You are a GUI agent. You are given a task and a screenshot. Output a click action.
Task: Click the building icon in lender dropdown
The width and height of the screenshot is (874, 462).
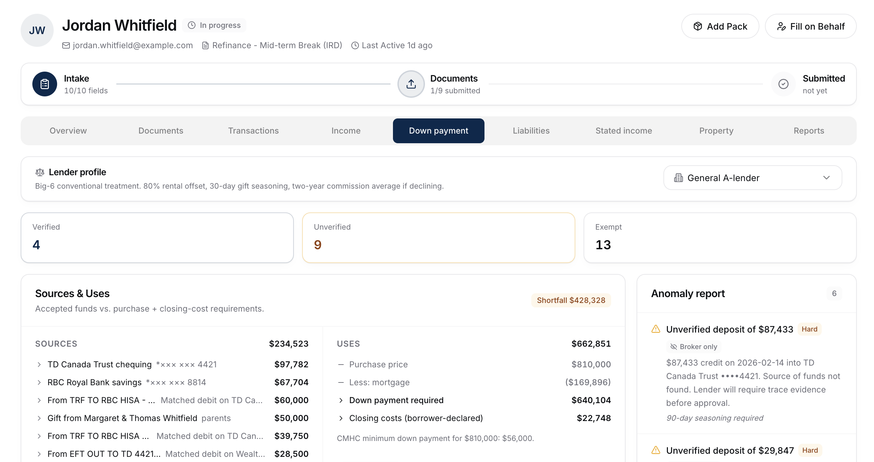click(679, 178)
